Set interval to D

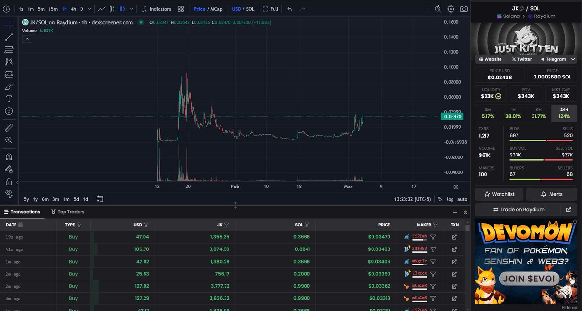coord(82,9)
